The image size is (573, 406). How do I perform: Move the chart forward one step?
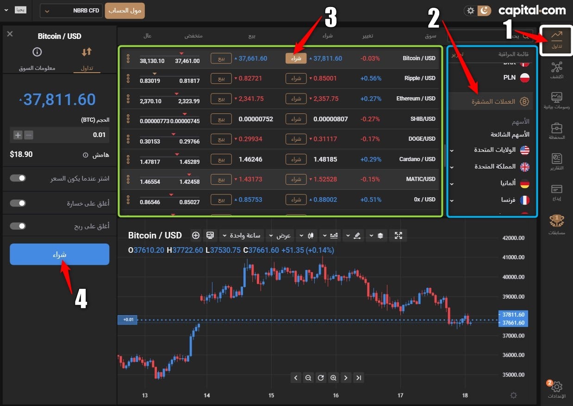pos(346,378)
